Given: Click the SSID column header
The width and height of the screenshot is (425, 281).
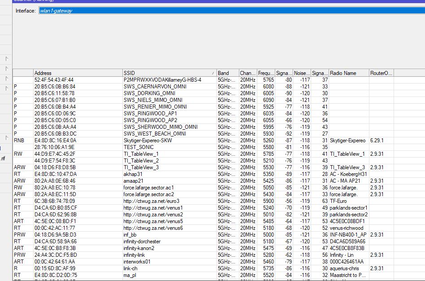Looking at the screenshot, I should point(166,73).
